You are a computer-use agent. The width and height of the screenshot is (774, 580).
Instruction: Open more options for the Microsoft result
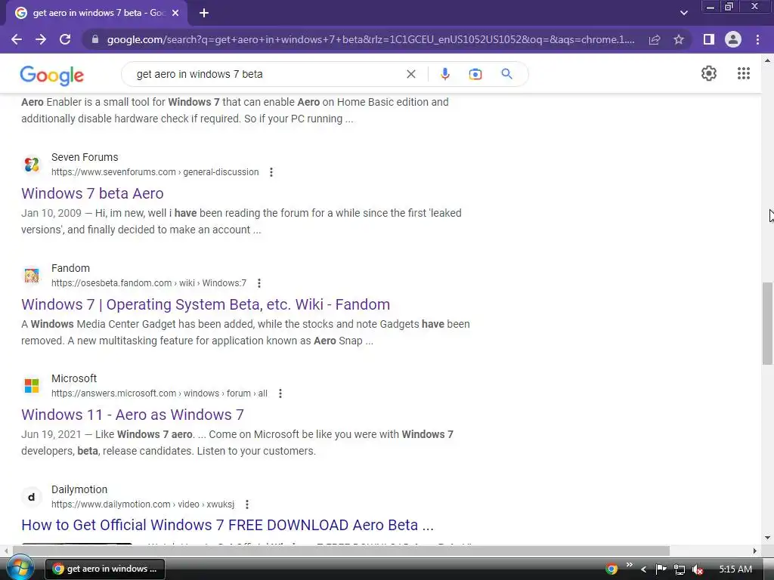(280, 393)
